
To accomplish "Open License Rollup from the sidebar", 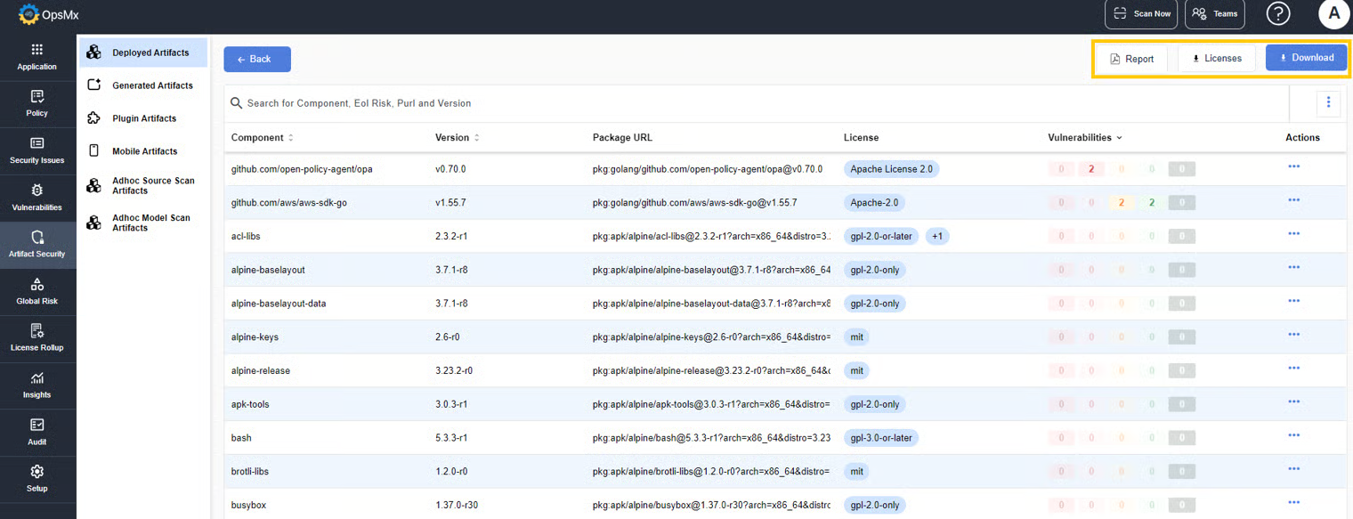I will (x=37, y=338).
